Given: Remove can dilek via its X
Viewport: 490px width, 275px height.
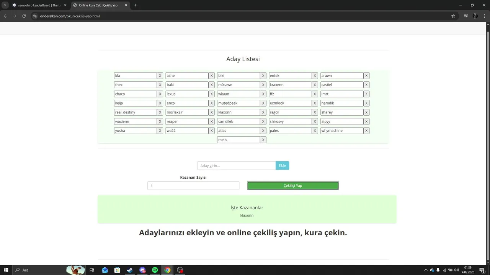Looking at the screenshot, I should pyautogui.click(x=263, y=121).
